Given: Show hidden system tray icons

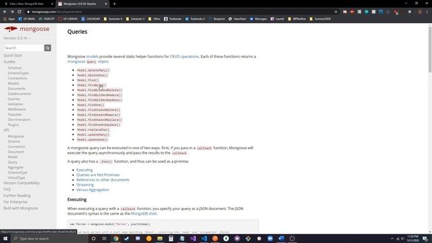Looking at the screenshot, I should pyautogui.click(x=392, y=238).
